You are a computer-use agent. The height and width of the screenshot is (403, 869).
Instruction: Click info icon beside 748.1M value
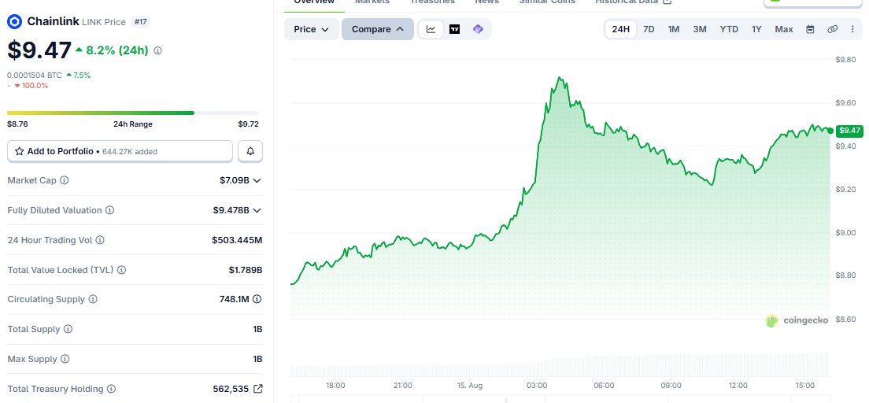click(257, 299)
